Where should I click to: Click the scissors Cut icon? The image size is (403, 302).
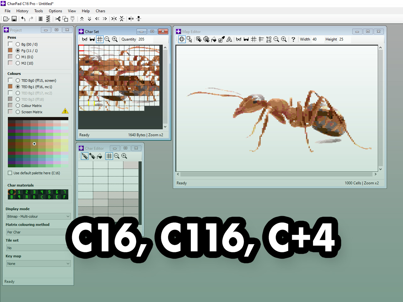click(58, 19)
